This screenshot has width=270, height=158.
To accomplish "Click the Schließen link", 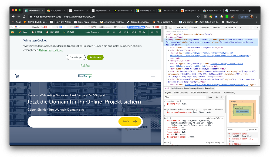I will [85, 65].
